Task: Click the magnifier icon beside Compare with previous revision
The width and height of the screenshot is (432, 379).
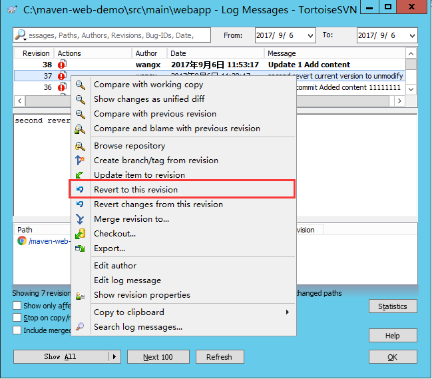Action: tap(80, 114)
